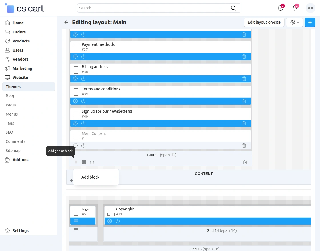This screenshot has width=320, height=251.
Task: Select Themes submenu item
Action: pos(29,87)
